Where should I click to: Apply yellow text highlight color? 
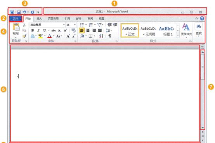pos(40,36)
